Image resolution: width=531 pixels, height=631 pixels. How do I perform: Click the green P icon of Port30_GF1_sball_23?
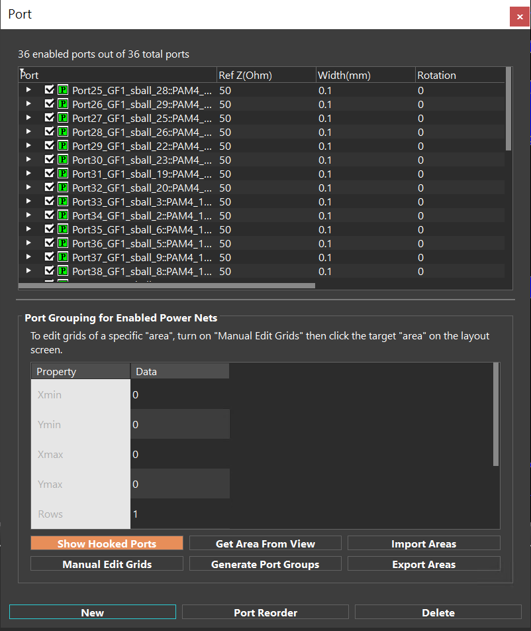click(63, 159)
